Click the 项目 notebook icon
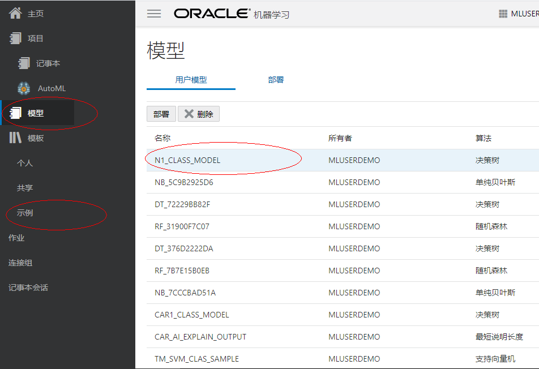Screen dimensions: 539x369 [x=15, y=38]
